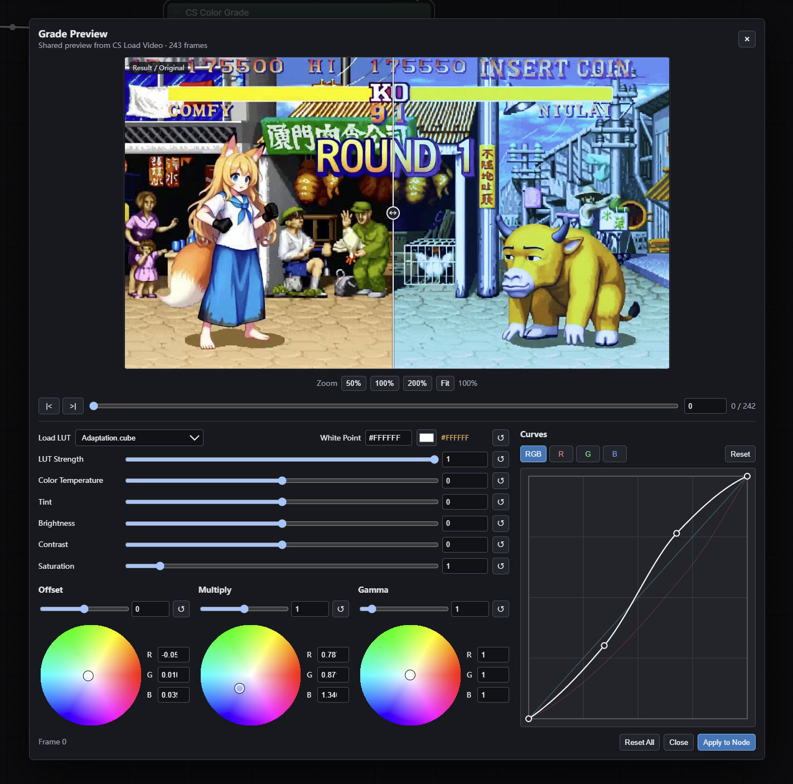The width and height of the screenshot is (793, 784).
Task: Click the Multiply G value field
Action: point(333,675)
